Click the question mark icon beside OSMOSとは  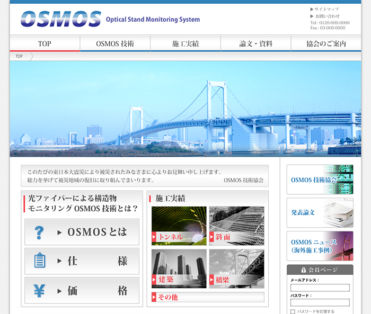click(x=39, y=232)
